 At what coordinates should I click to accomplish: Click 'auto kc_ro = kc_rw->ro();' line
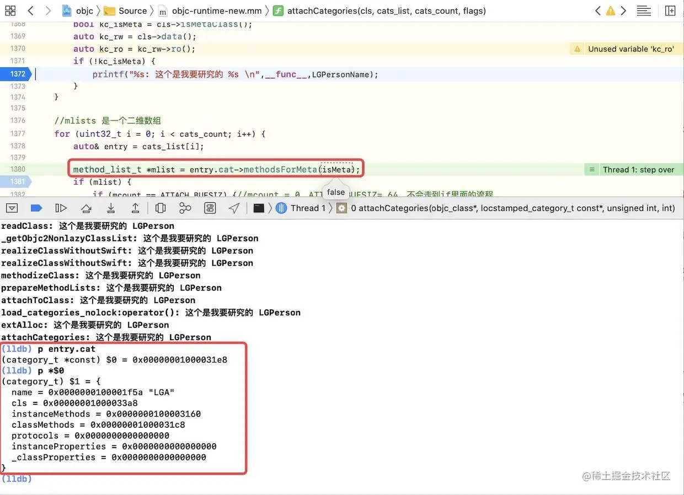(x=135, y=49)
